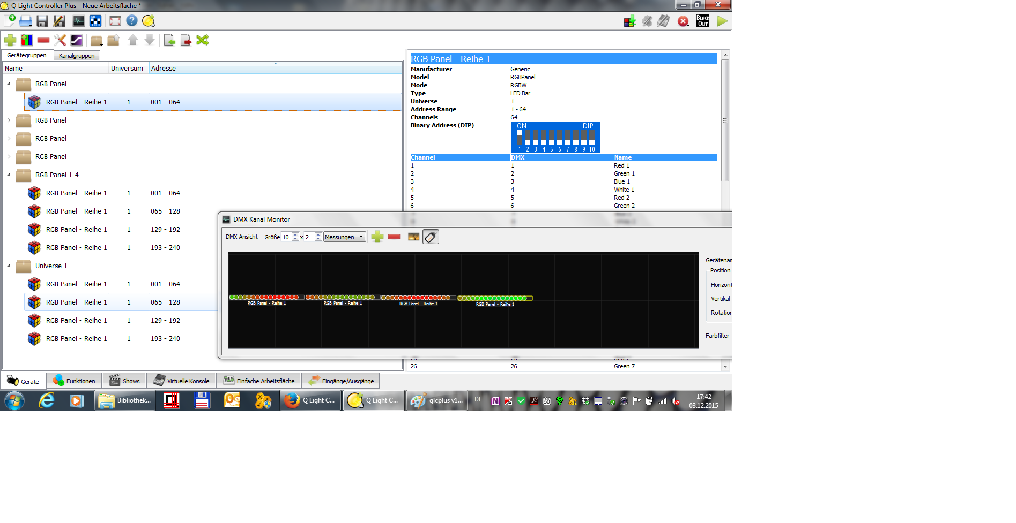1016x523 pixels.
Task: Click the fixture info panel vertical scrollbar
Action: click(x=725, y=120)
